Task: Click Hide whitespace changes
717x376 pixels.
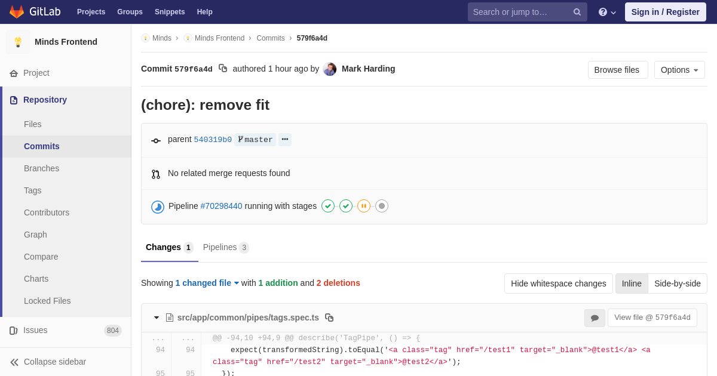Action: [559, 283]
